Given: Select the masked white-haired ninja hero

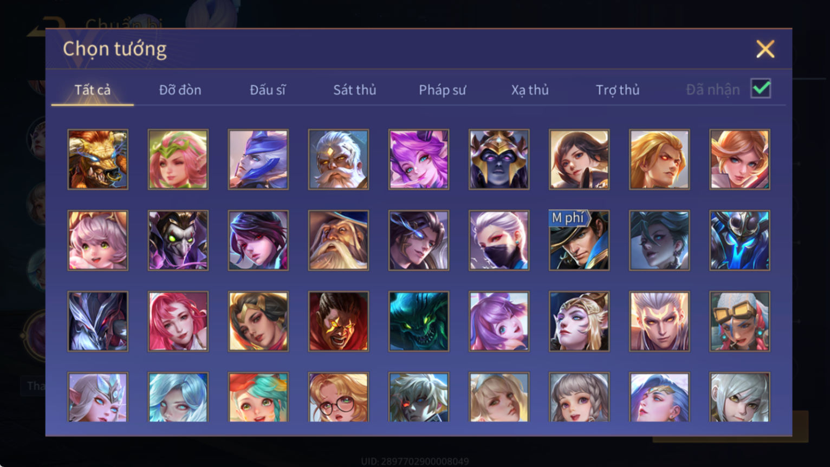Looking at the screenshot, I should click(x=499, y=241).
